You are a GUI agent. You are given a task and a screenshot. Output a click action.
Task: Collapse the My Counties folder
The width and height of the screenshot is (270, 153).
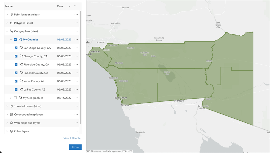(11, 39)
